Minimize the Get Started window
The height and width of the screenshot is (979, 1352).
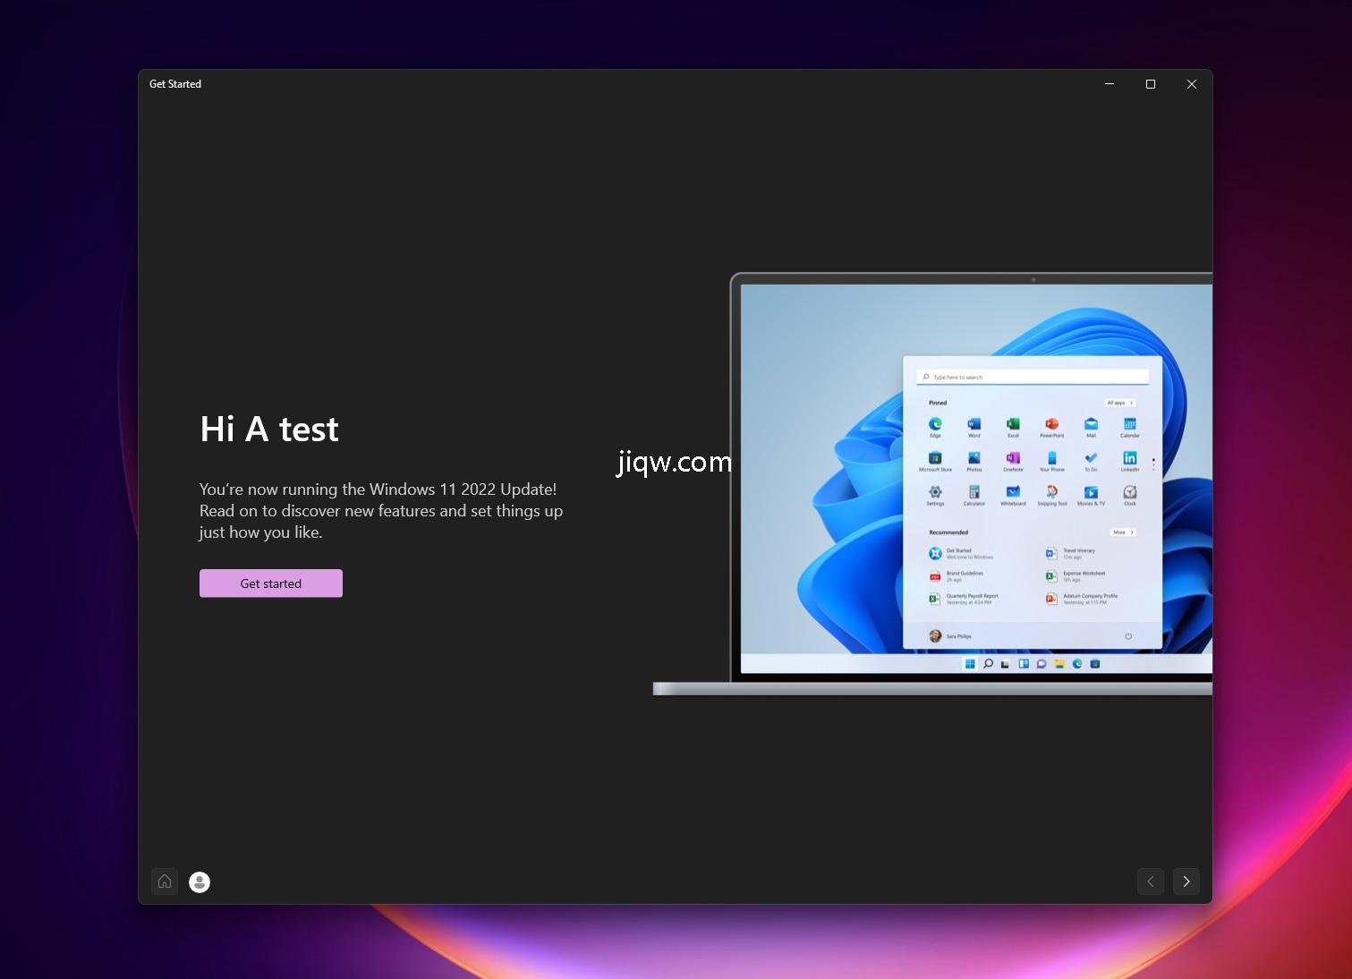tap(1110, 84)
